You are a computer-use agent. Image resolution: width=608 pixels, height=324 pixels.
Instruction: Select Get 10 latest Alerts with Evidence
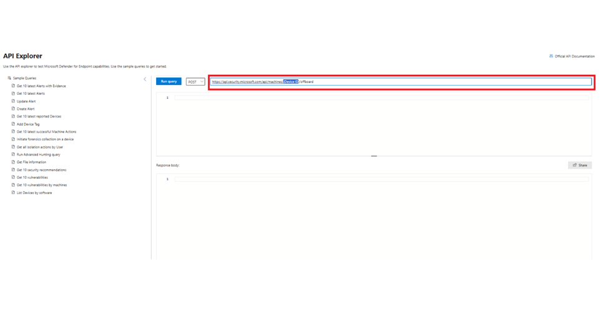(41, 86)
